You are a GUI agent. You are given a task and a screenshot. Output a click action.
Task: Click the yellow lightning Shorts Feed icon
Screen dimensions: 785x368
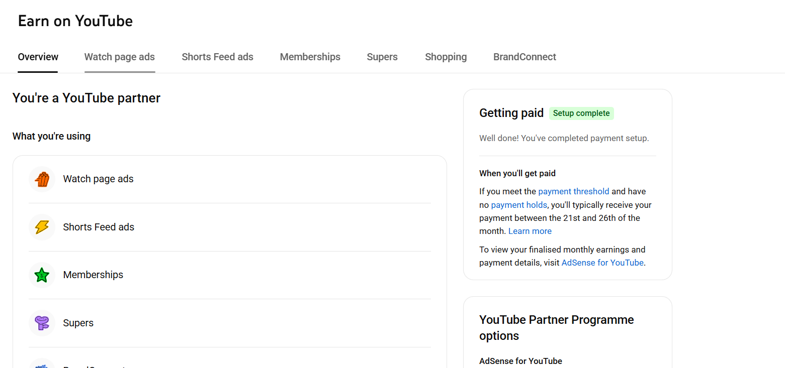42,227
